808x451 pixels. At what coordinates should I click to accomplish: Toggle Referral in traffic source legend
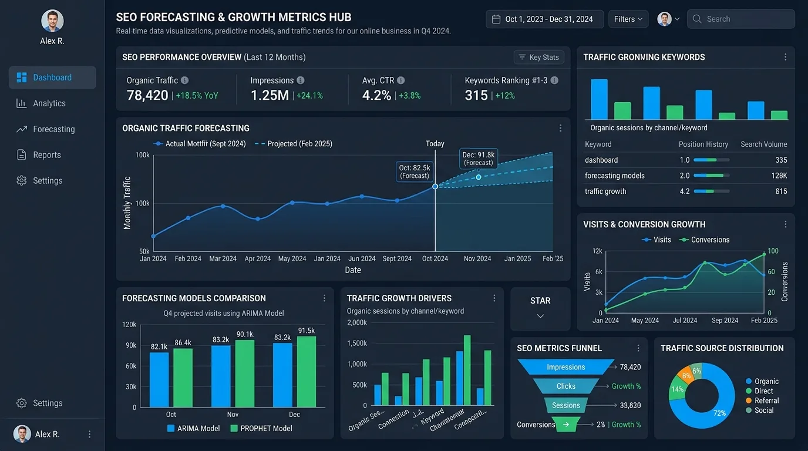click(x=762, y=401)
